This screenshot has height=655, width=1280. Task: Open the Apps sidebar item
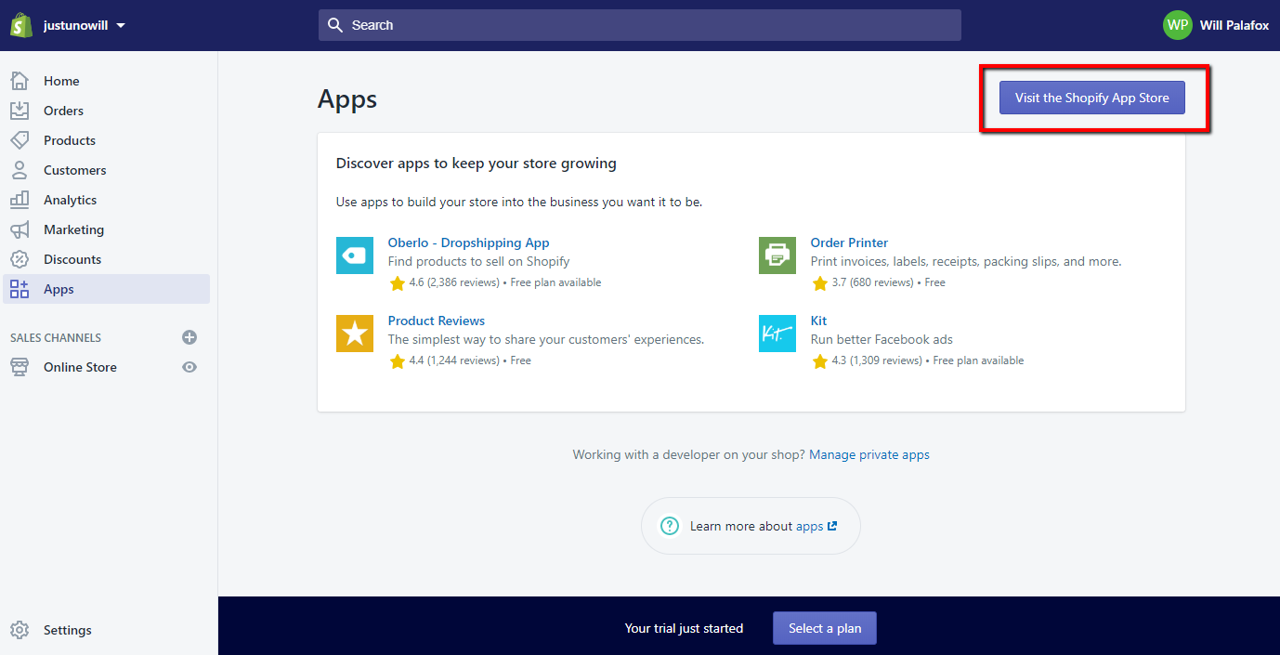click(59, 289)
